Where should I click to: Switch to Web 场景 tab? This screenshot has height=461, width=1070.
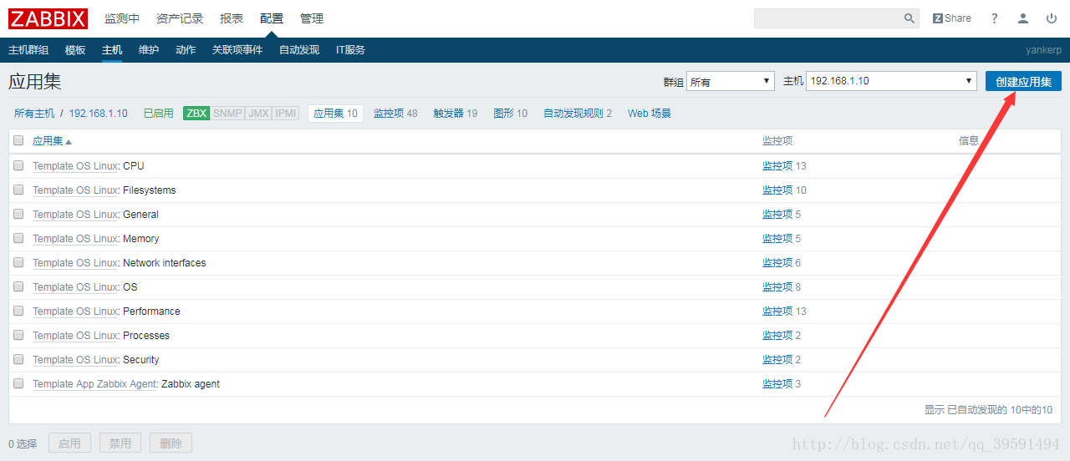650,114
